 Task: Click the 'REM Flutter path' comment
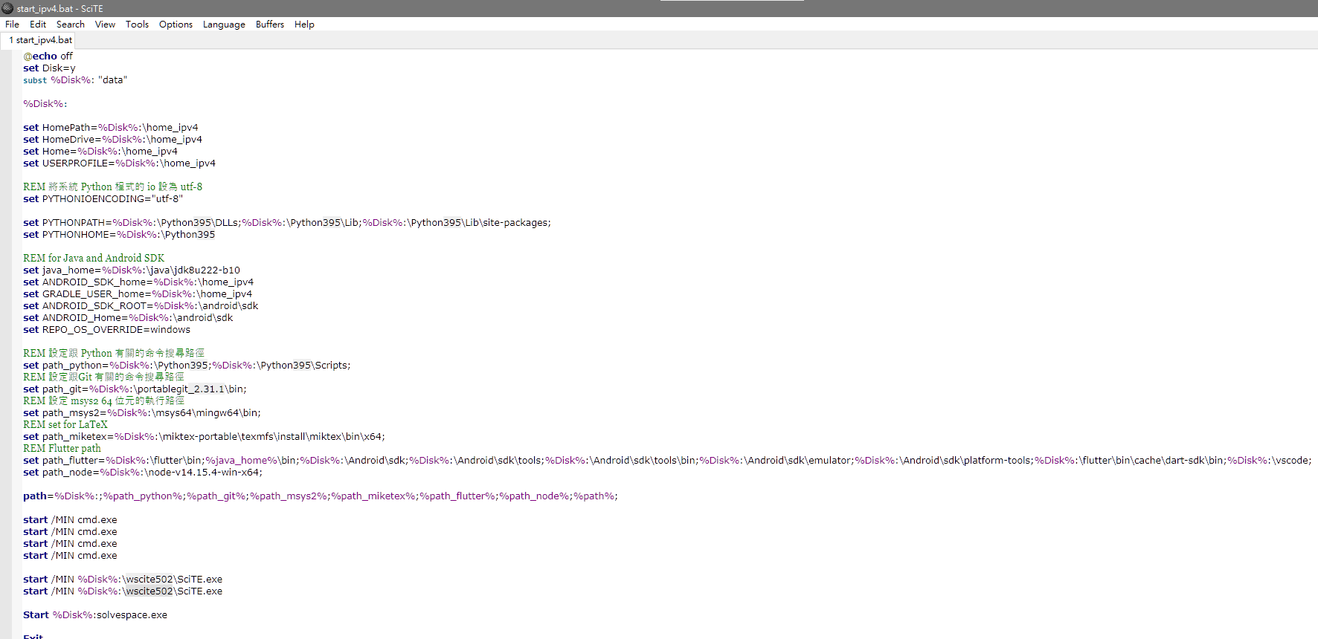point(62,449)
